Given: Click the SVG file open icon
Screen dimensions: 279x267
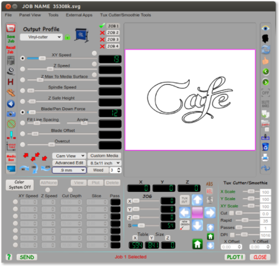Looking at the screenshot, I should point(11,28).
